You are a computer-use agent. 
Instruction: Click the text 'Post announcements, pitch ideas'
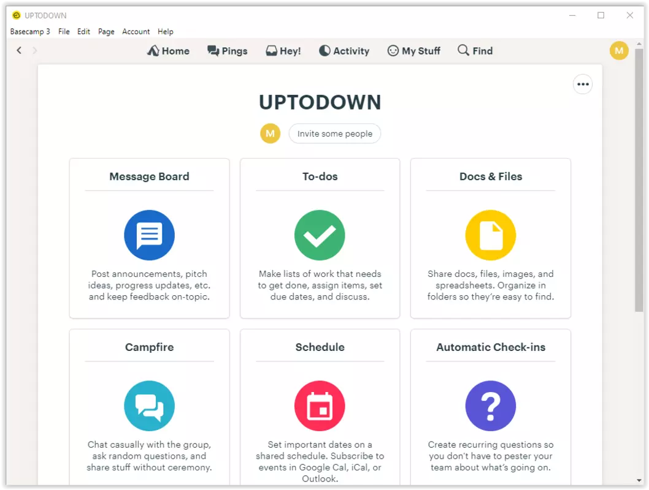pos(149,279)
